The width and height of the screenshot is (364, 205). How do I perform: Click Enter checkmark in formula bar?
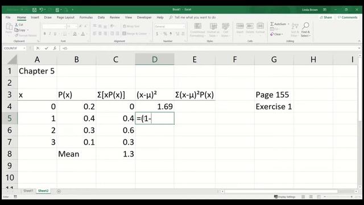point(47,48)
